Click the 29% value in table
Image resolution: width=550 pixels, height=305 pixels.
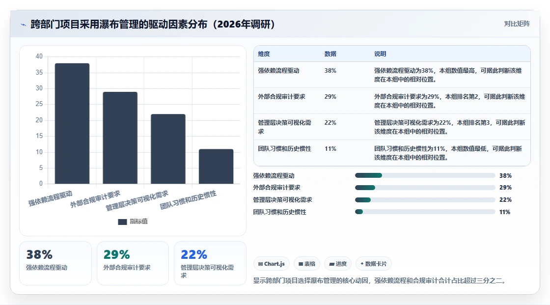pos(330,97)
